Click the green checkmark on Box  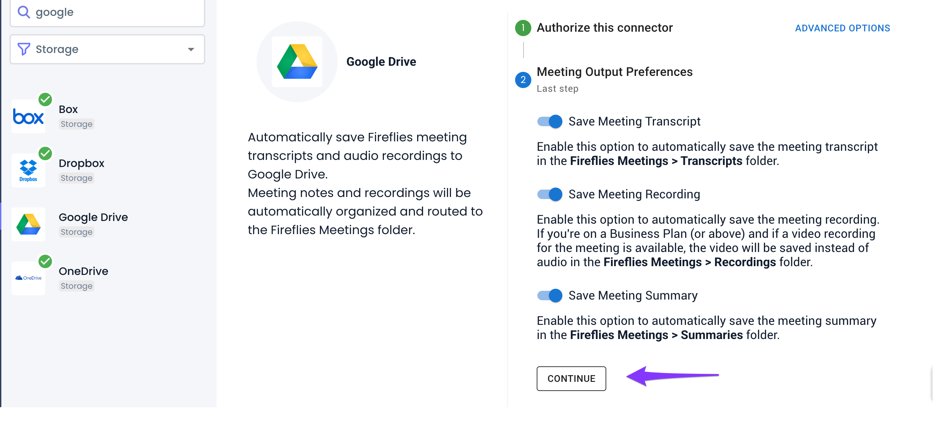[45, 99]
